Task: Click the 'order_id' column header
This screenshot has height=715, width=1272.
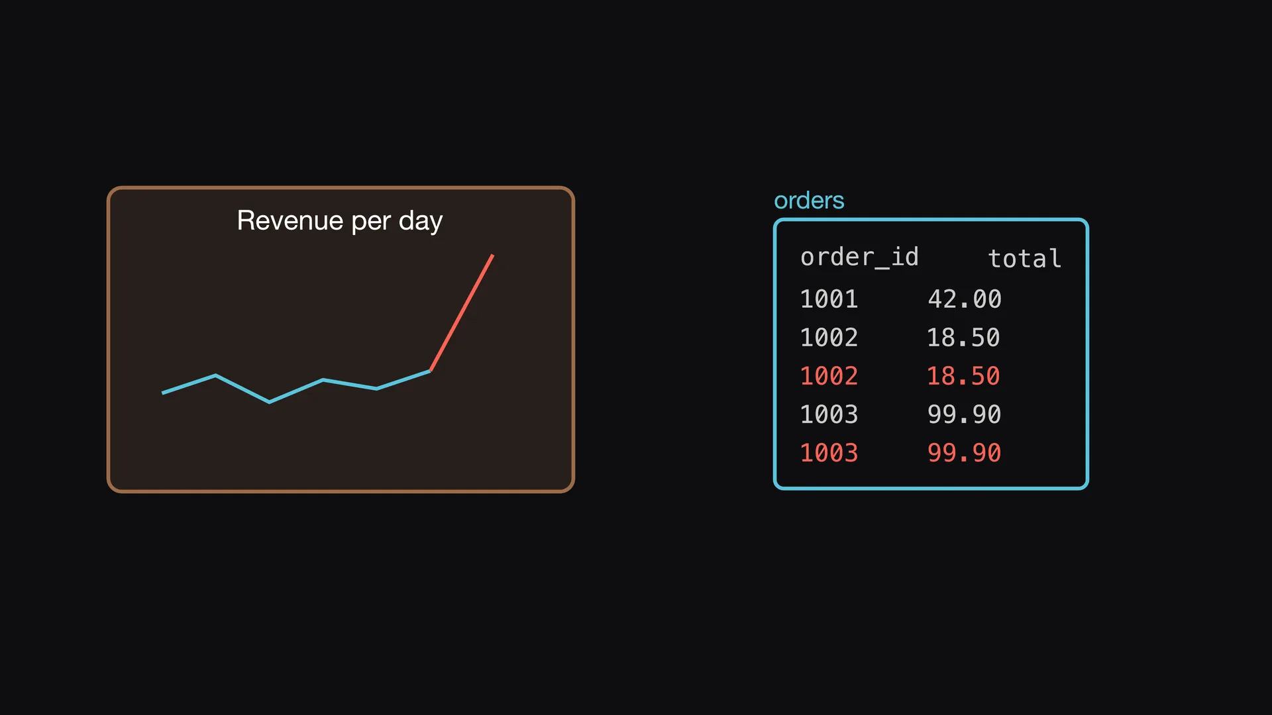Action: [x=859, y=257]
